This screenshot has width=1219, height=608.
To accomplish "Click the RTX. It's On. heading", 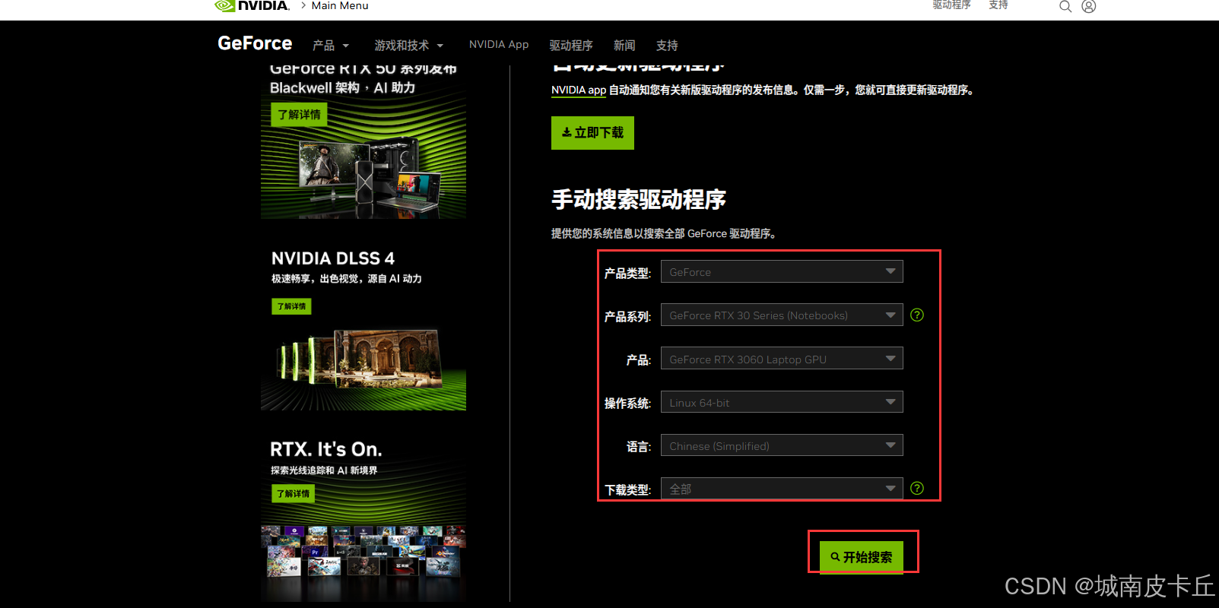I will point(326,449).
